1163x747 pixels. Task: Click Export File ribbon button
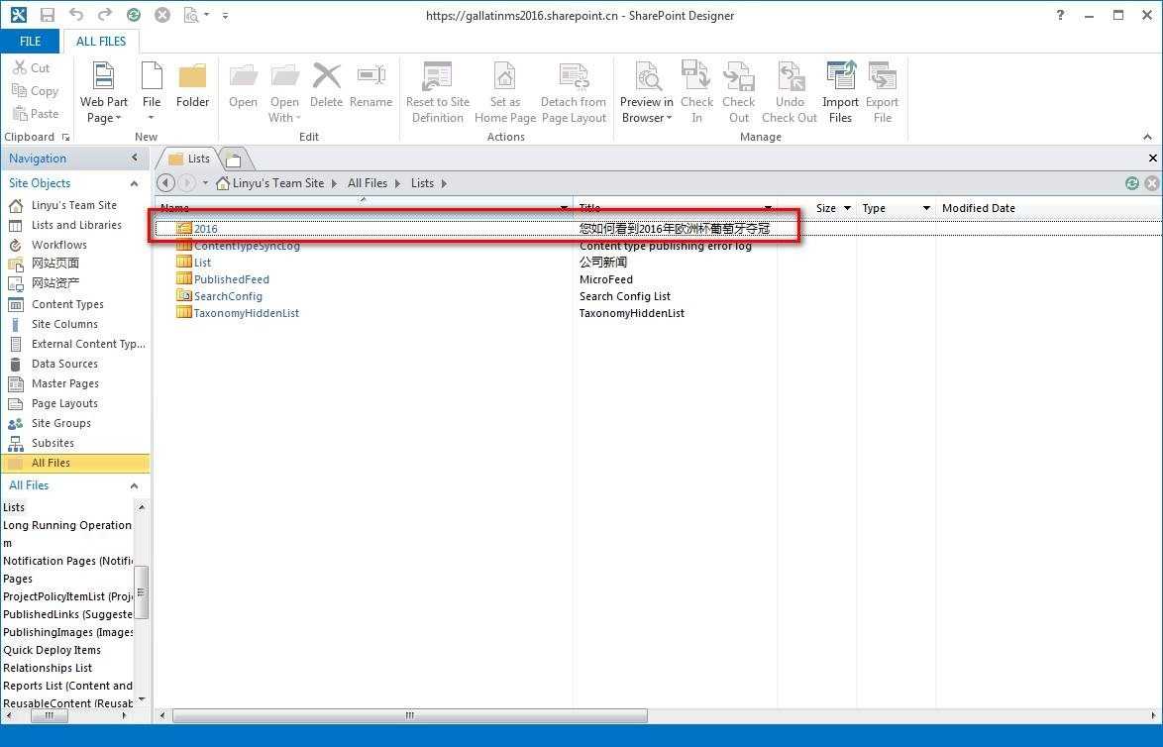pos(882,93)
